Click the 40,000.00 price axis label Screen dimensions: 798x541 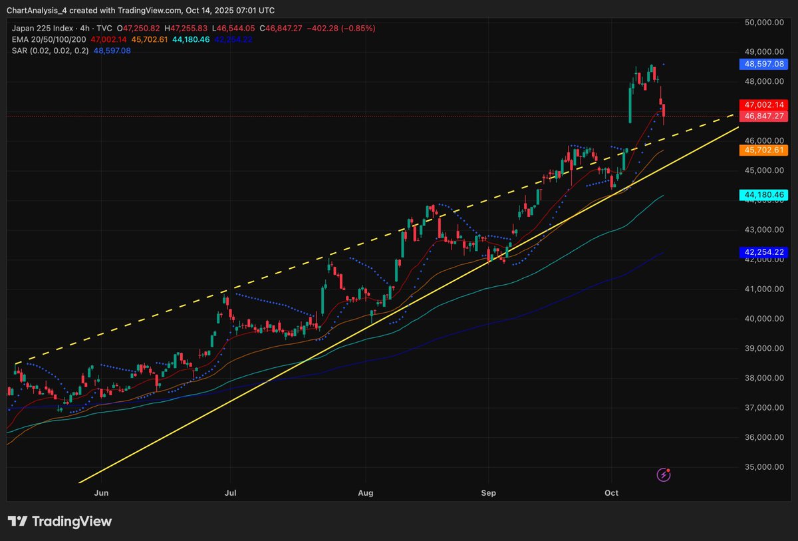coord(763,319)
